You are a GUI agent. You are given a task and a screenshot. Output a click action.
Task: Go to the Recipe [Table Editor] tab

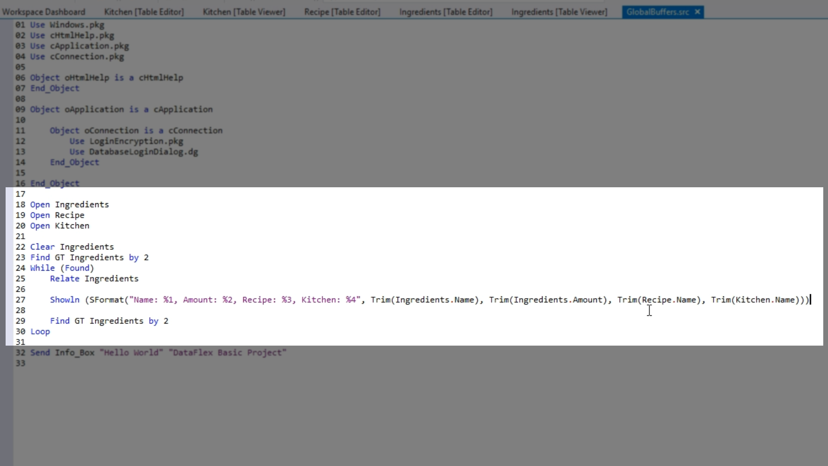click(x=342, y=12)
